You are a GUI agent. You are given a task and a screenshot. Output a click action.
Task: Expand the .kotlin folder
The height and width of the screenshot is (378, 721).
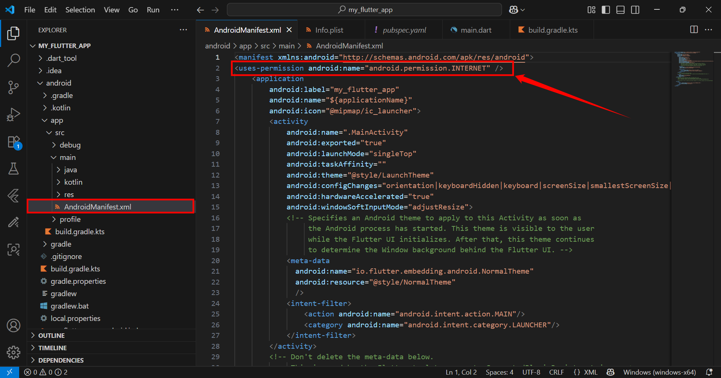[x=112, y=108]
